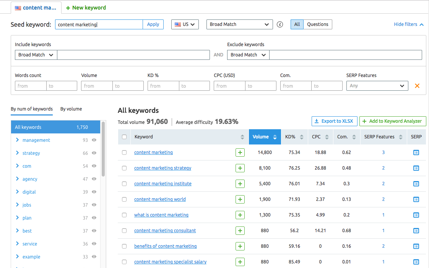Screen dimensions: 429x268
Task: Switch to the Questions filter
Action: tap(318, 24)
